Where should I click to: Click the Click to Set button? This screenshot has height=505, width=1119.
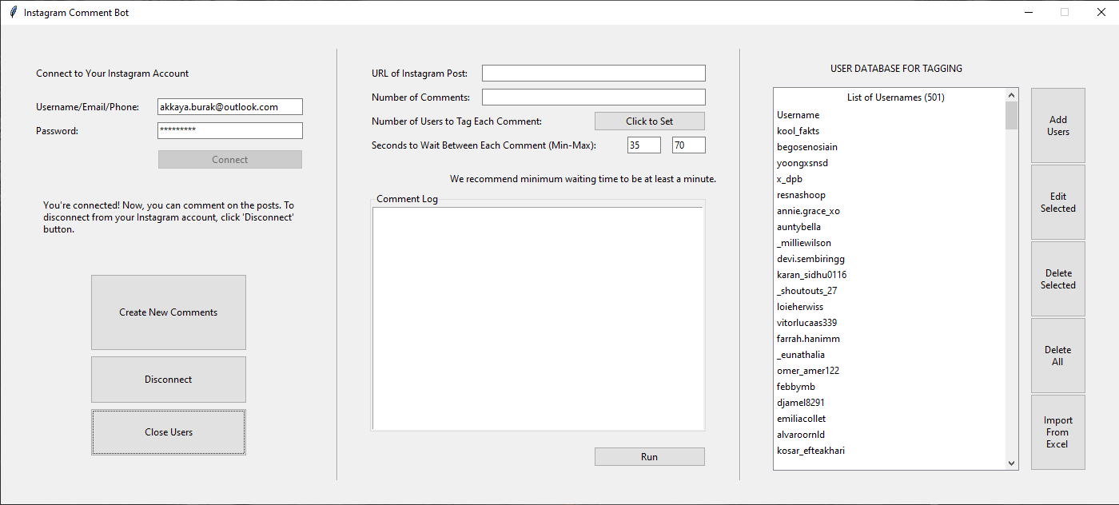tap(649, 121)
